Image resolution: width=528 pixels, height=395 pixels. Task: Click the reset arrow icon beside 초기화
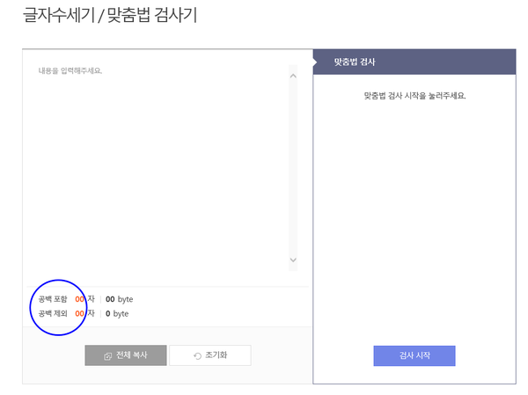point(197,355)
